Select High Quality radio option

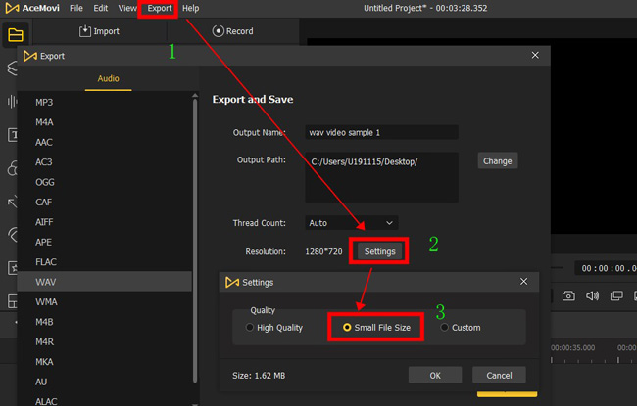tap(250, 328)
